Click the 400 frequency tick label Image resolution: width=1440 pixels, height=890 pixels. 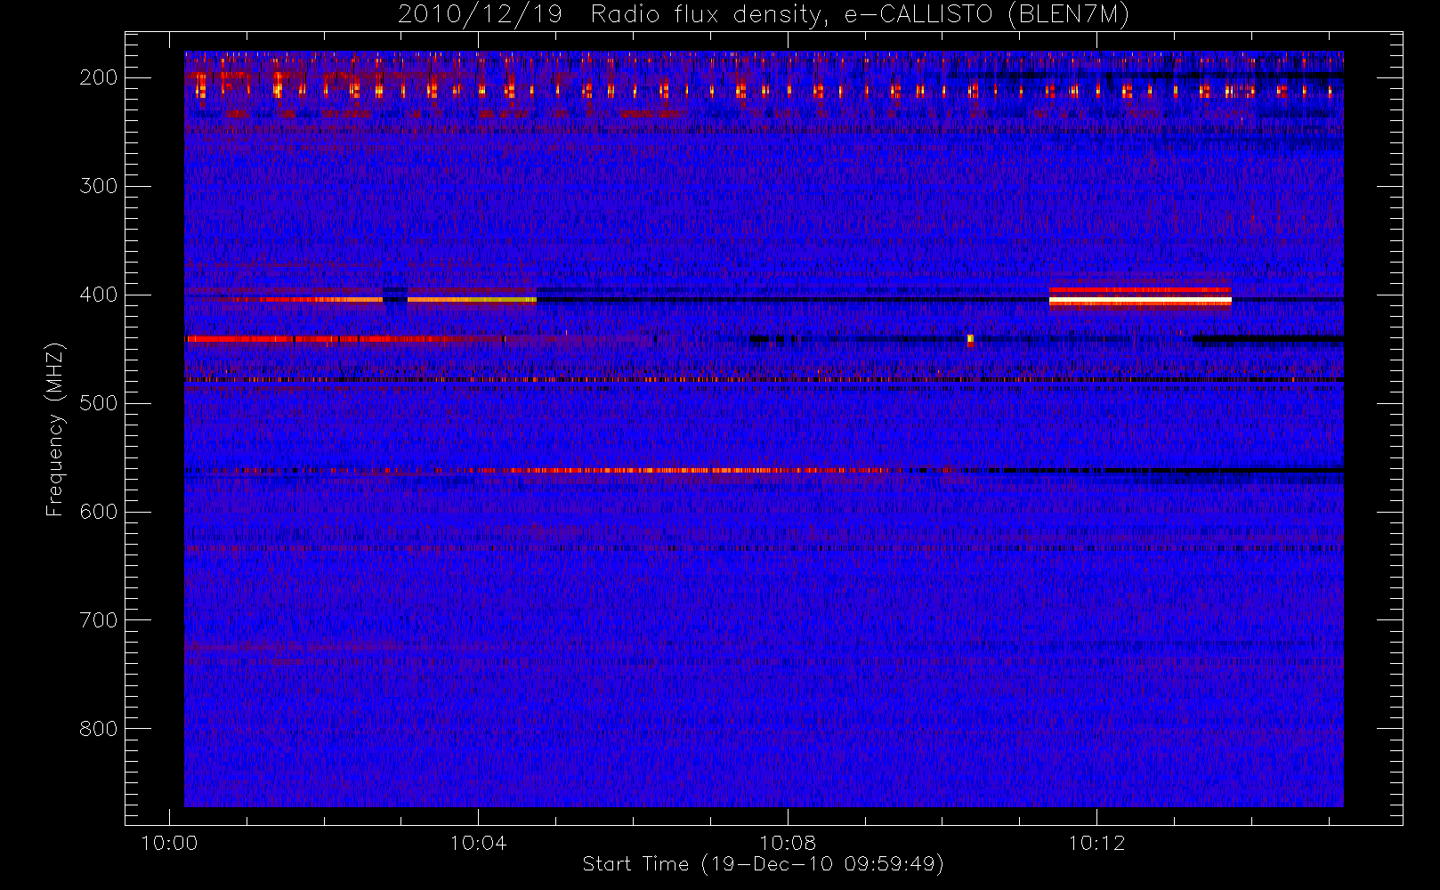point(99,295)
